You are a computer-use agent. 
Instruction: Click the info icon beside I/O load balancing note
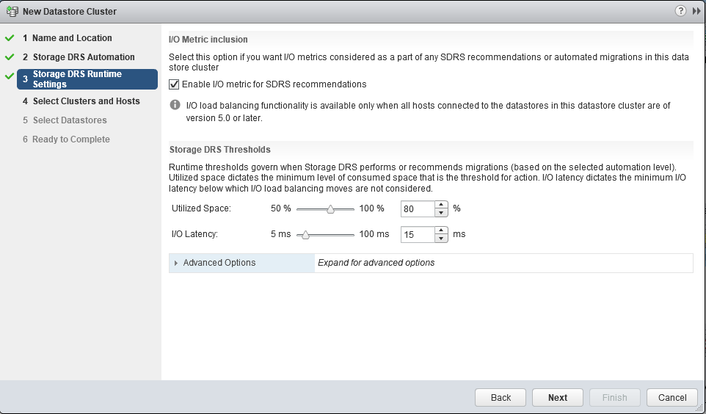(175, 106)
